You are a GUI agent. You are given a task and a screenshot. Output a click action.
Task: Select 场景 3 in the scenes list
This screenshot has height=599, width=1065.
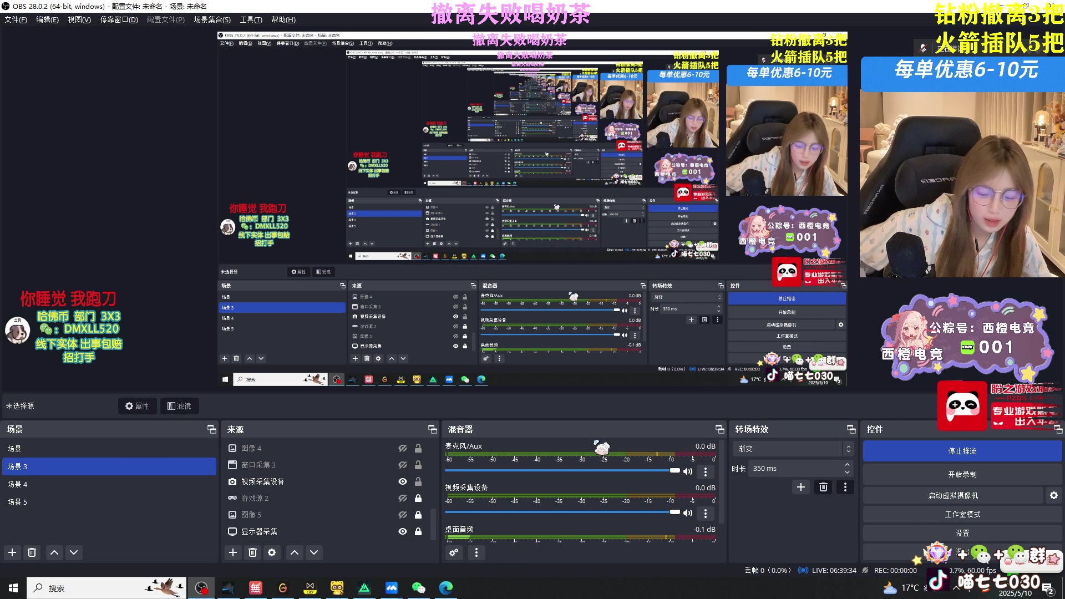[109, 466]
